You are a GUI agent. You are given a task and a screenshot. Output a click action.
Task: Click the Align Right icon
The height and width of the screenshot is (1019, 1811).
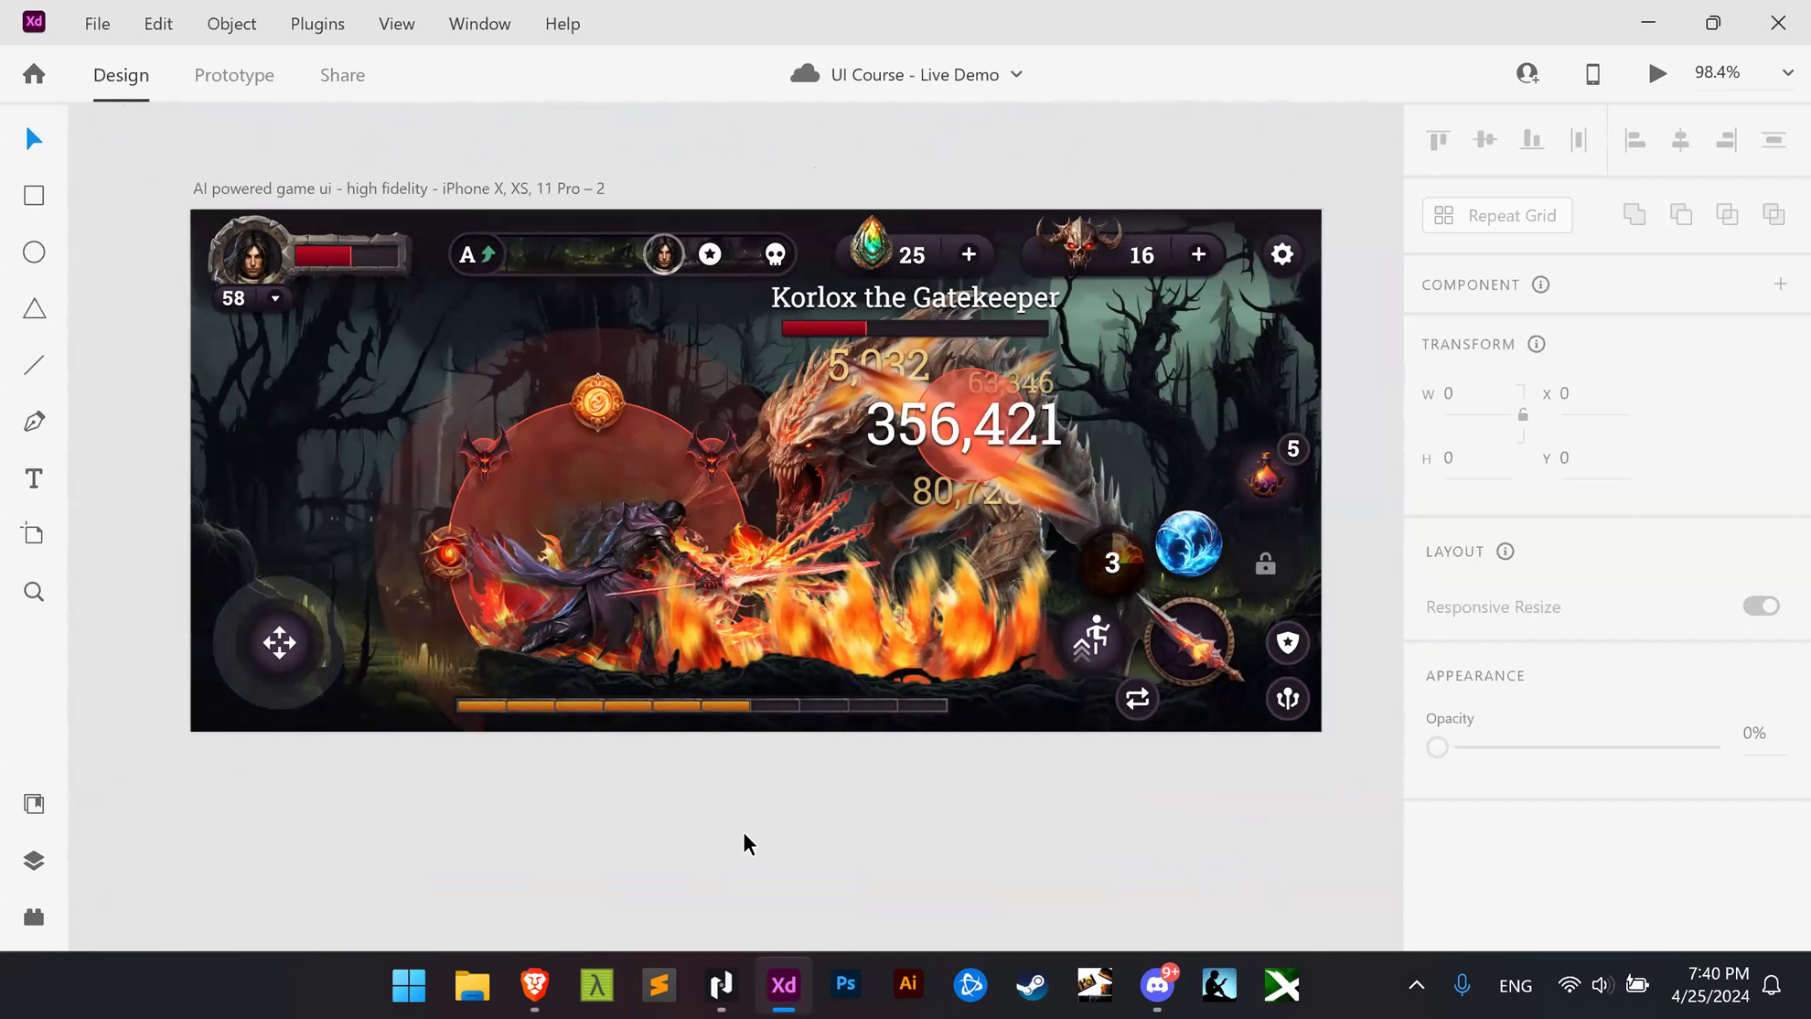click(1727, 140)
